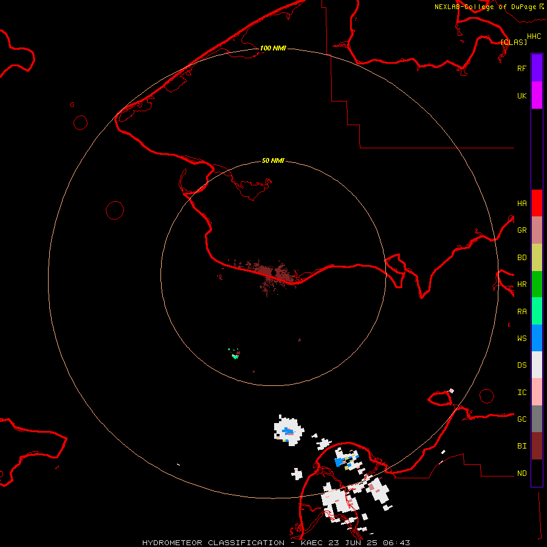Pick the dark green HR legend swatch

537,284
